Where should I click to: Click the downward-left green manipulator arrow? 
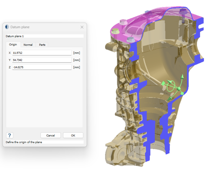[x=170, y=98]
